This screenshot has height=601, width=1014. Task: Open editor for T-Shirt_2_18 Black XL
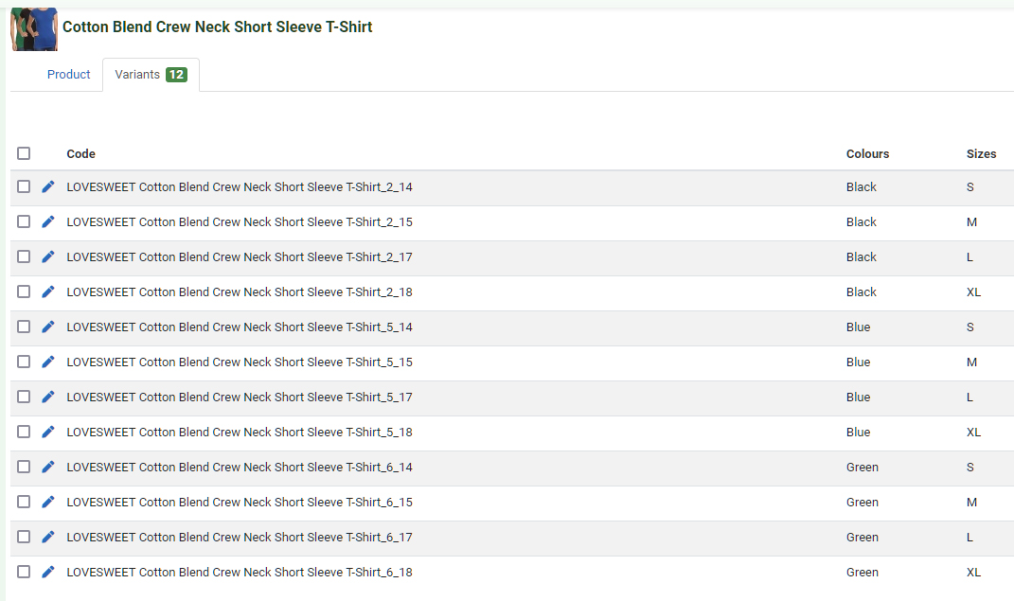click(48, 292)
